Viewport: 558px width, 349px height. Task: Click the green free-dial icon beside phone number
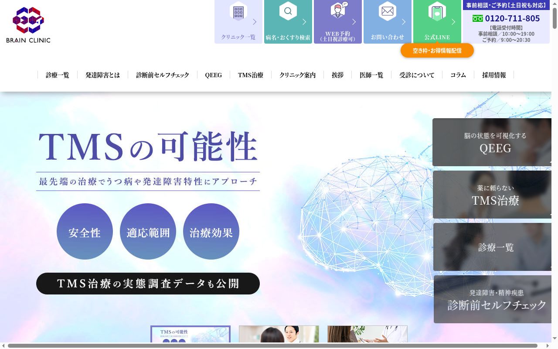click(478, 19)
